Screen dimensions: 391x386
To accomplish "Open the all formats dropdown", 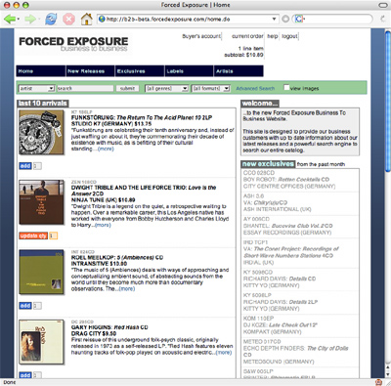I will pos(211,88).
